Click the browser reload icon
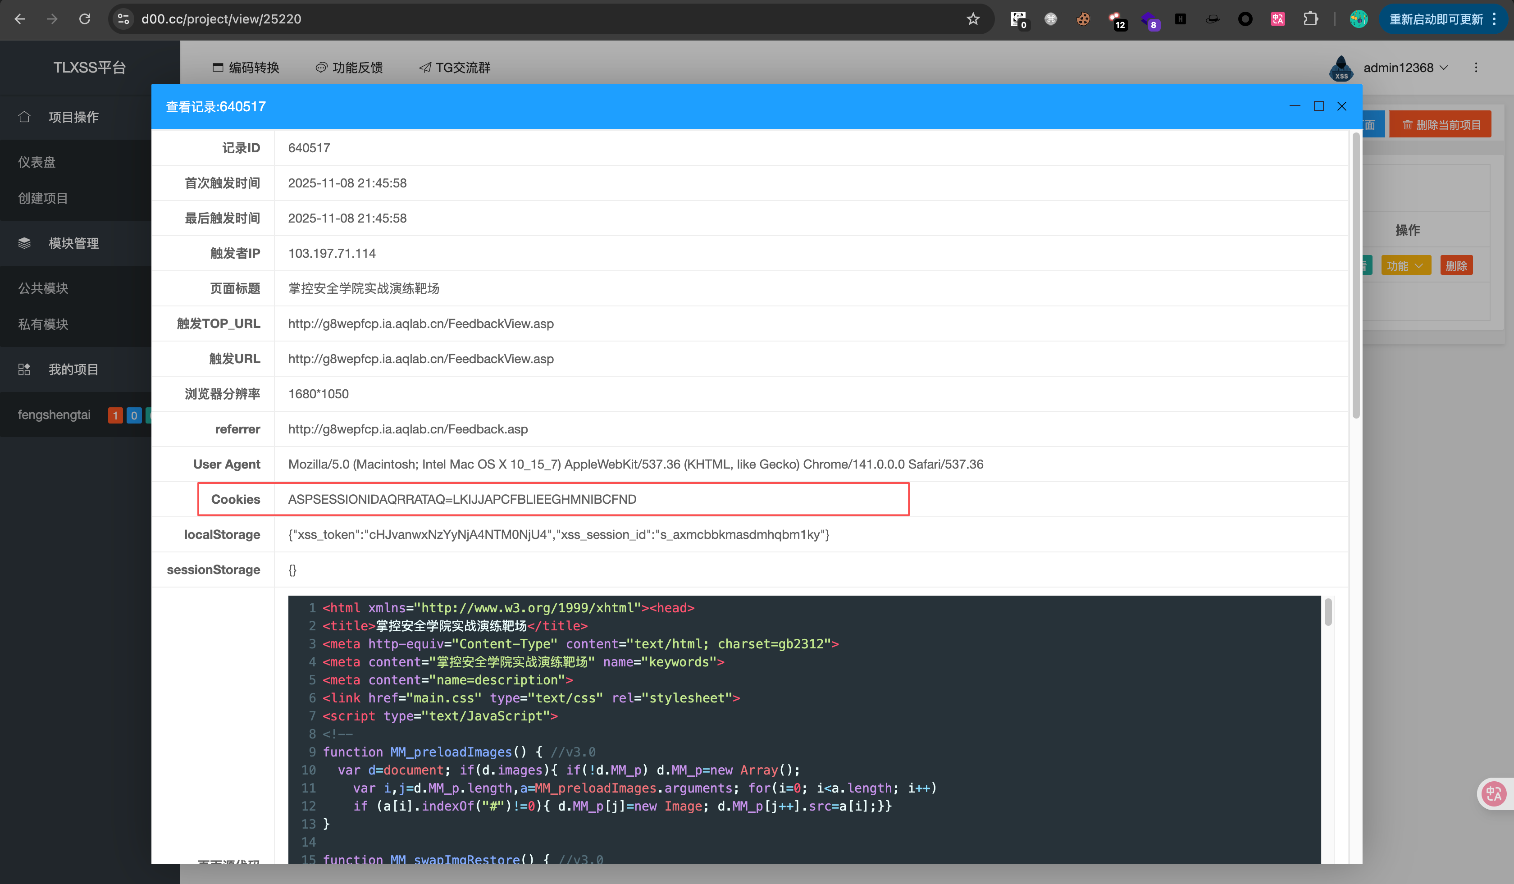Image resolution: width=1514 pixels, height=884 pixels. coord(85,18)
